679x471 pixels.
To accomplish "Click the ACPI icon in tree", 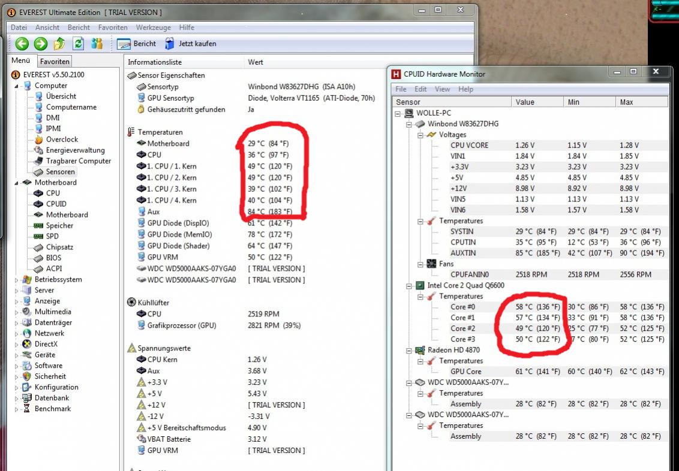I will [x=38, y=268].
